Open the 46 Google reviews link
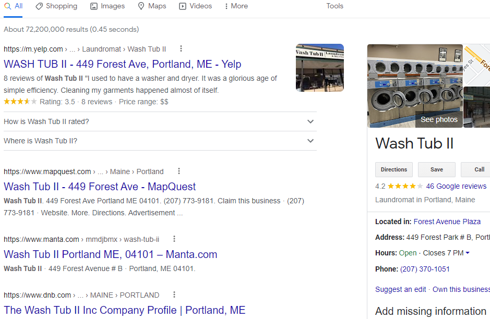The height and width of the screenshot is (319, 490). [x=456, y=186]
